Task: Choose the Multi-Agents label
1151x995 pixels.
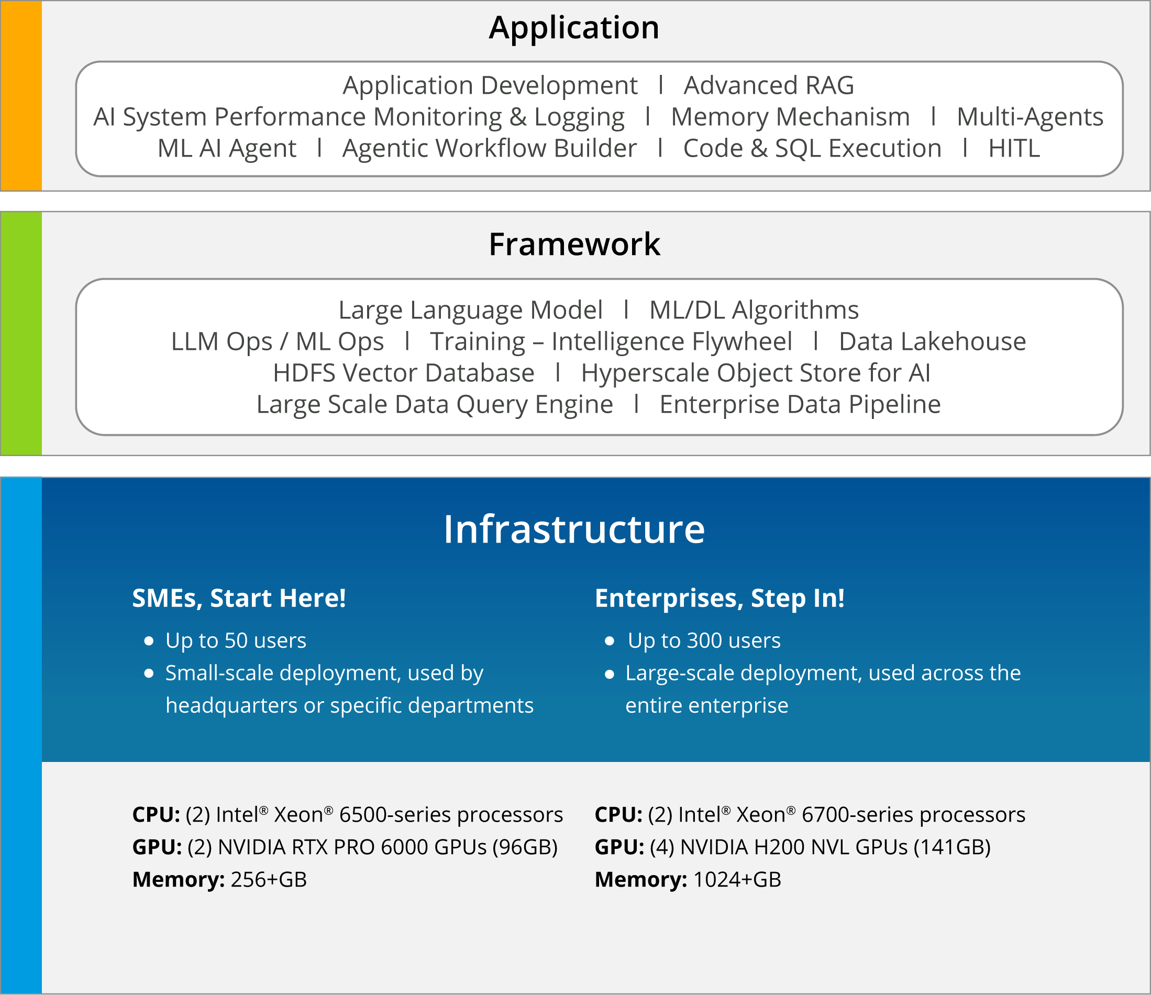Action: pyautogui.click(x=1030, y=118)
